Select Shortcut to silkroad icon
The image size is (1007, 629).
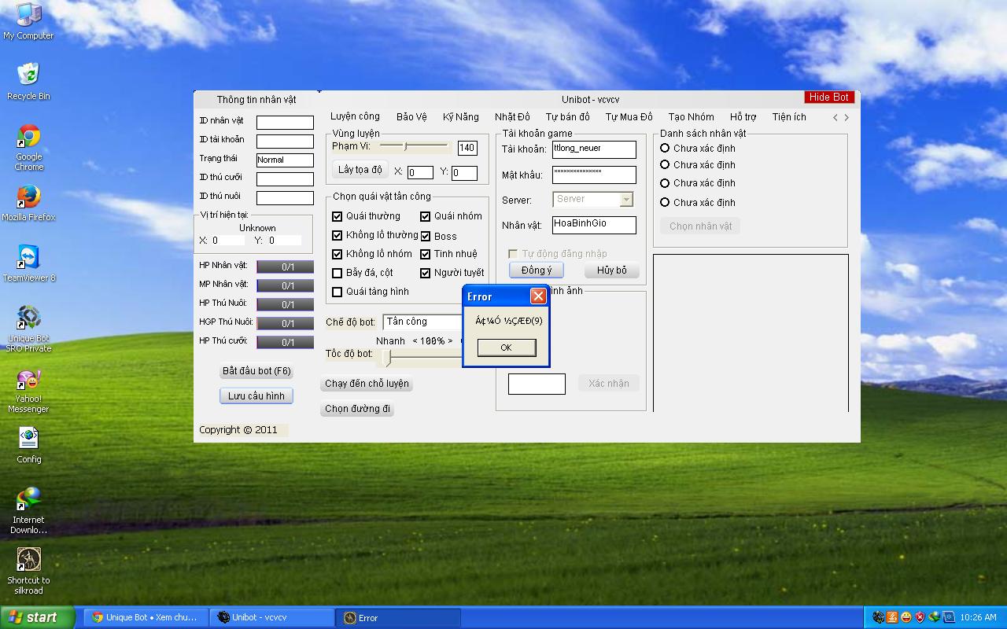[29, 571]
